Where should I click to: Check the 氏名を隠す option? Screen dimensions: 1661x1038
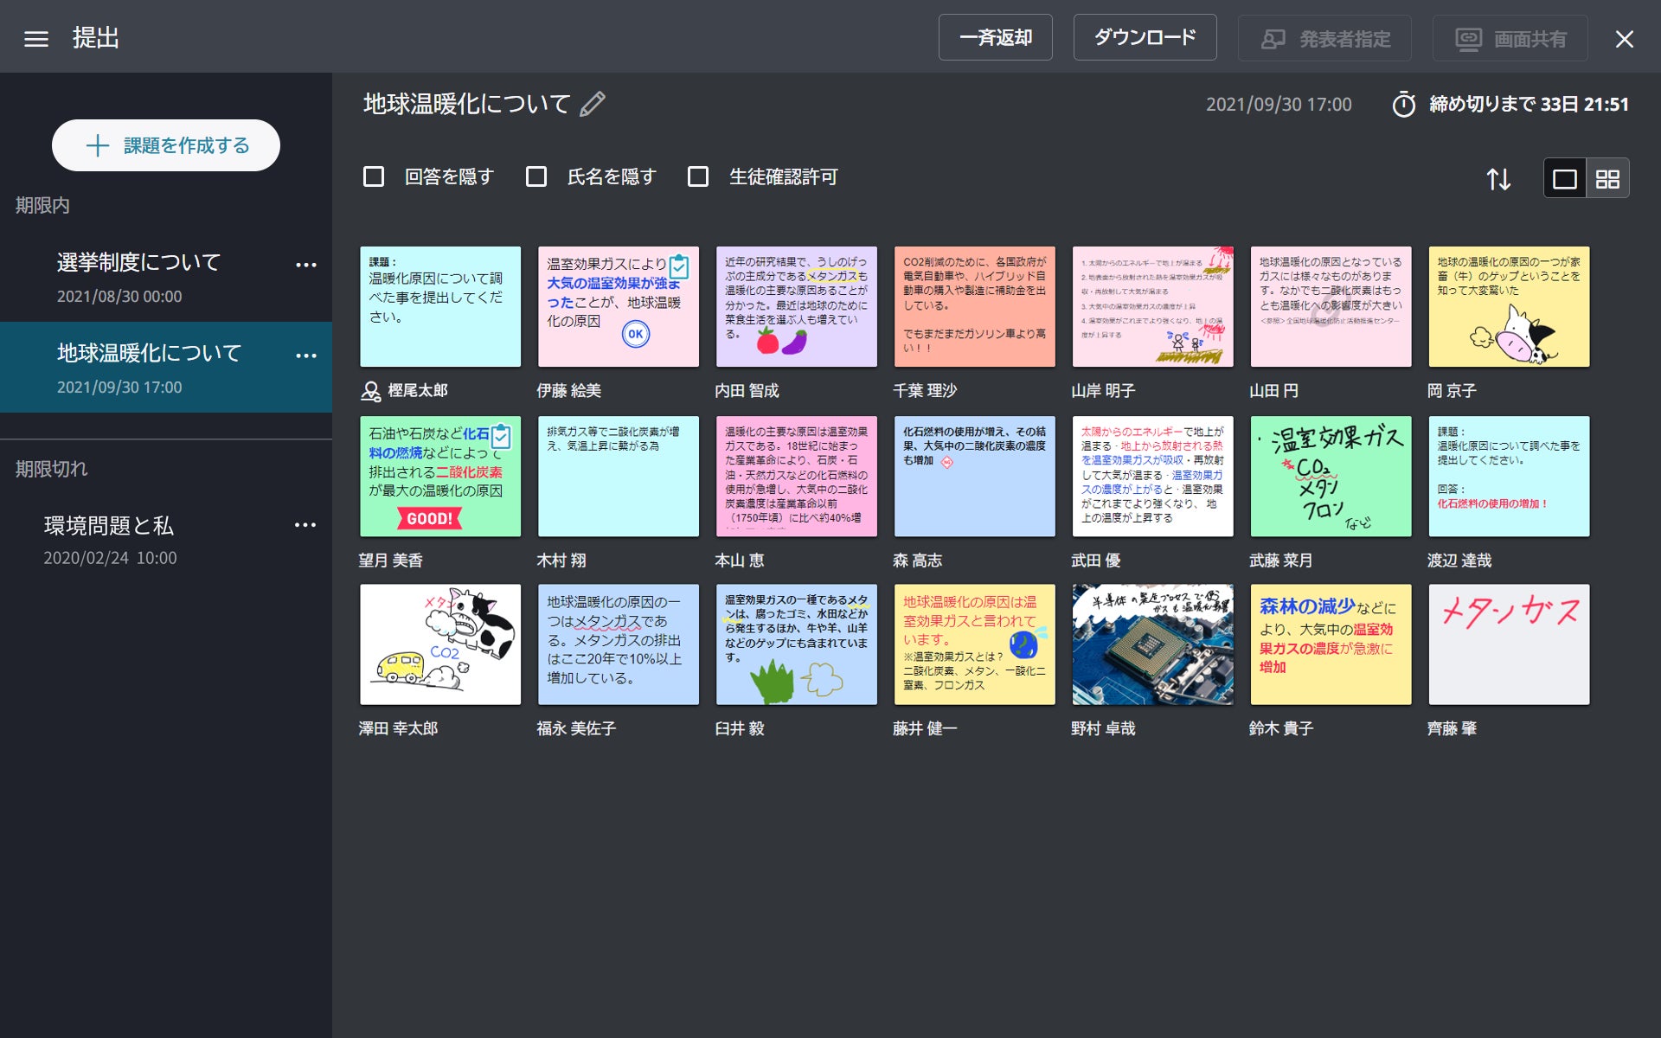[x=536, y=176]
